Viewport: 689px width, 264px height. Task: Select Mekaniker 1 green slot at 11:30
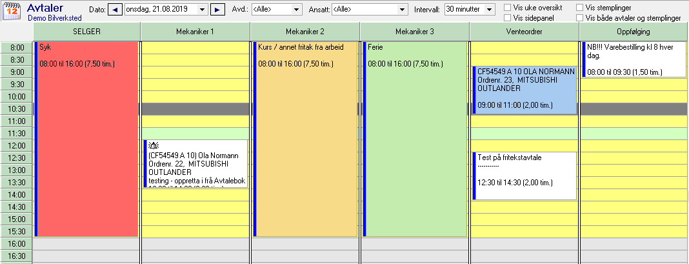click(195, 134)
